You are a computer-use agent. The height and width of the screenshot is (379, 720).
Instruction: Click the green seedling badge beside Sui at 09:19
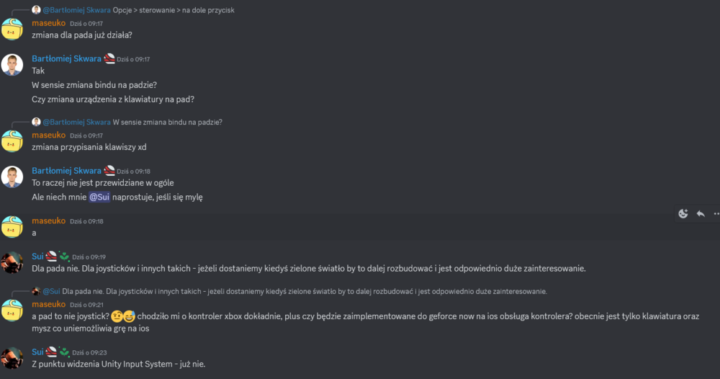click(64, 256)
